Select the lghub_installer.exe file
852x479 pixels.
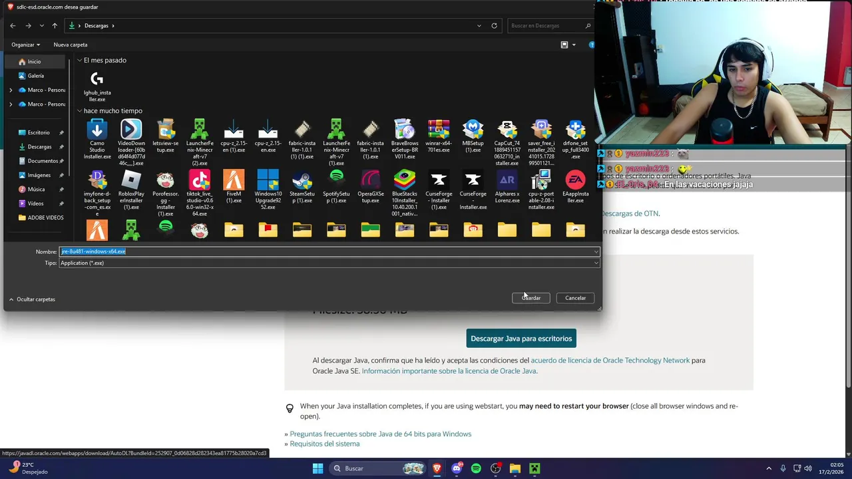(x=97, y=86)
